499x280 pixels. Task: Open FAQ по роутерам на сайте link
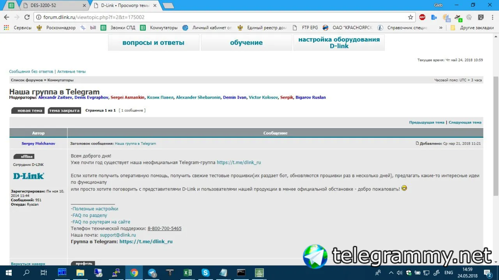[101, 222]
